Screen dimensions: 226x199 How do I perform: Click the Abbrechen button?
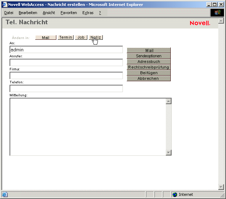coord(149,78)
